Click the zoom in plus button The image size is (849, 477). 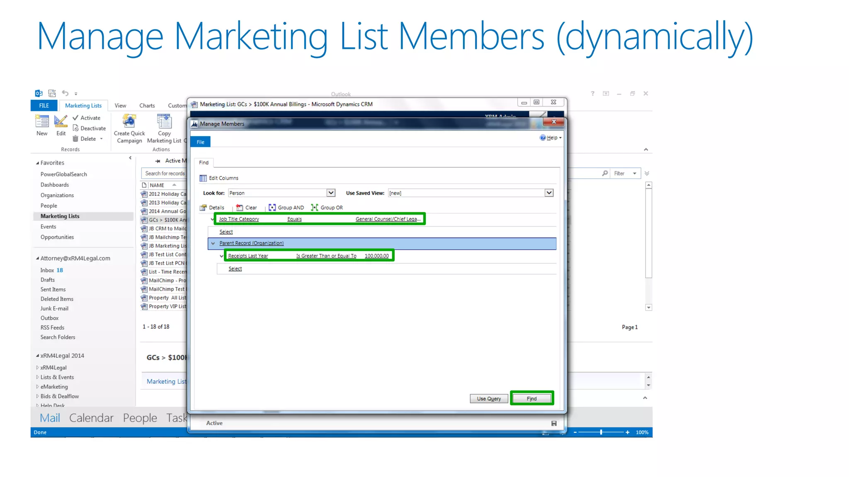click(628, 432)
